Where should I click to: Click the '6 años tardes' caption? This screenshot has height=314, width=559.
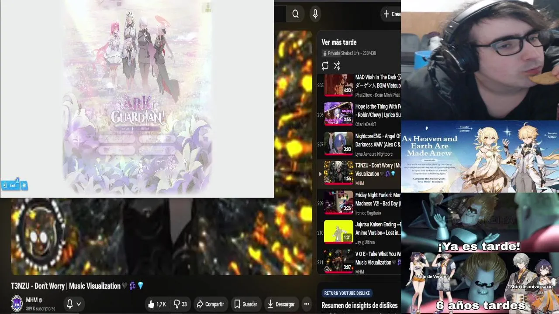(x=480, y=305)
